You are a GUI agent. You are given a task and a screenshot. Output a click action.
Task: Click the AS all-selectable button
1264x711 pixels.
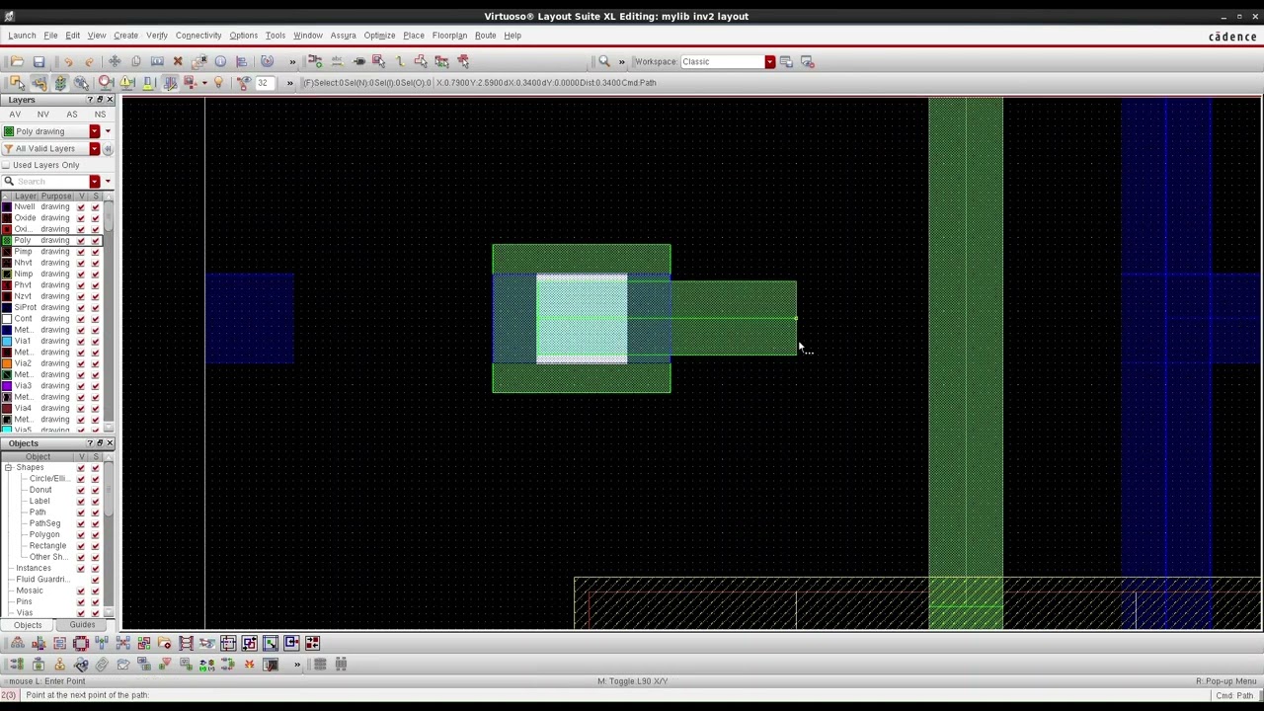[x=71, y=115]
